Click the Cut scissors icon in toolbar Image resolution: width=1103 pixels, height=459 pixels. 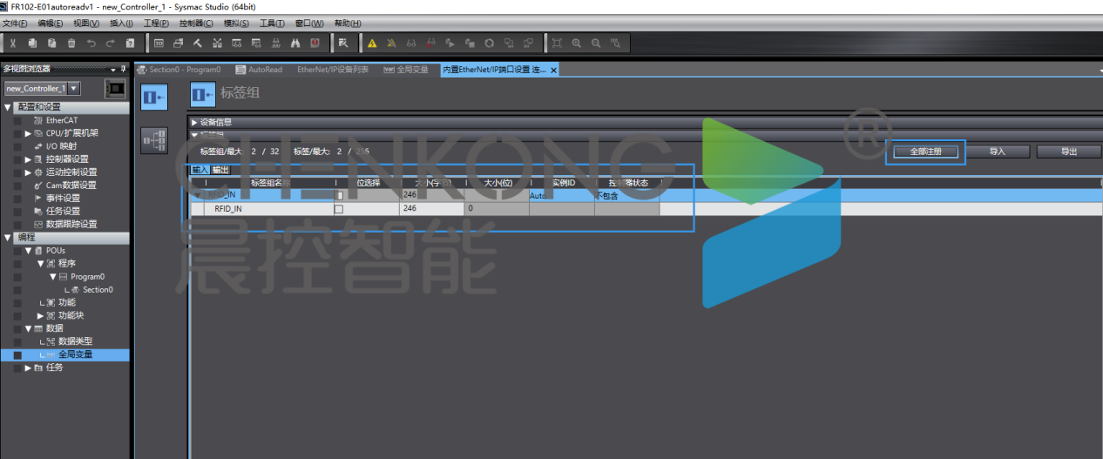[x=13, y=43]
